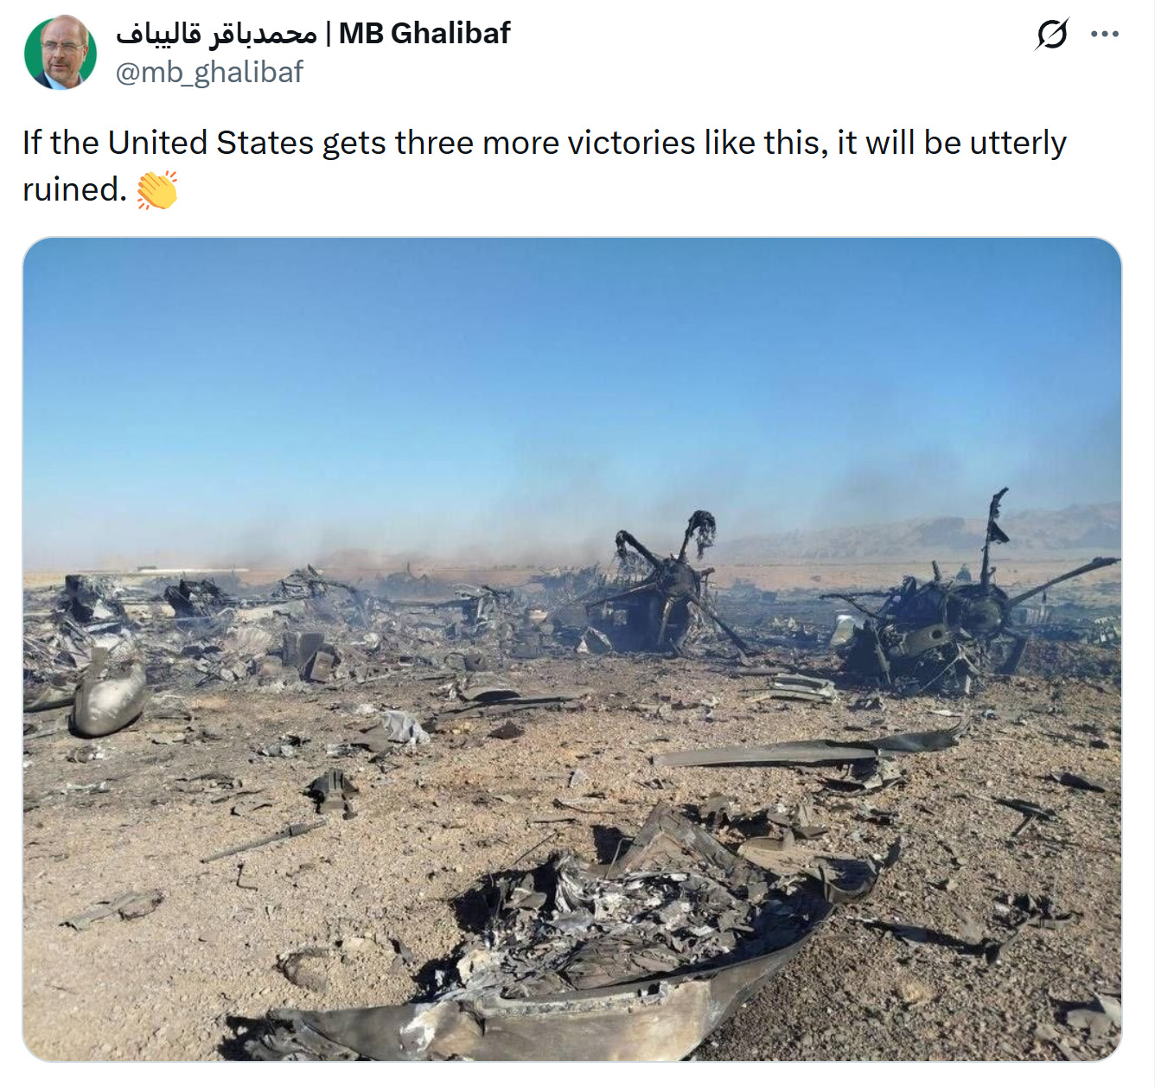Click the word 'ruined.' in the post
Image resolution: width=1155 pixels, height=1087 pixels.
click(75, 190)
